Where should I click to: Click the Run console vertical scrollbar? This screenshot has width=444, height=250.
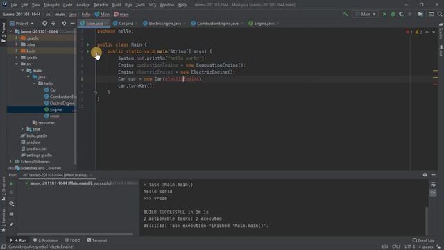point(427,221)
